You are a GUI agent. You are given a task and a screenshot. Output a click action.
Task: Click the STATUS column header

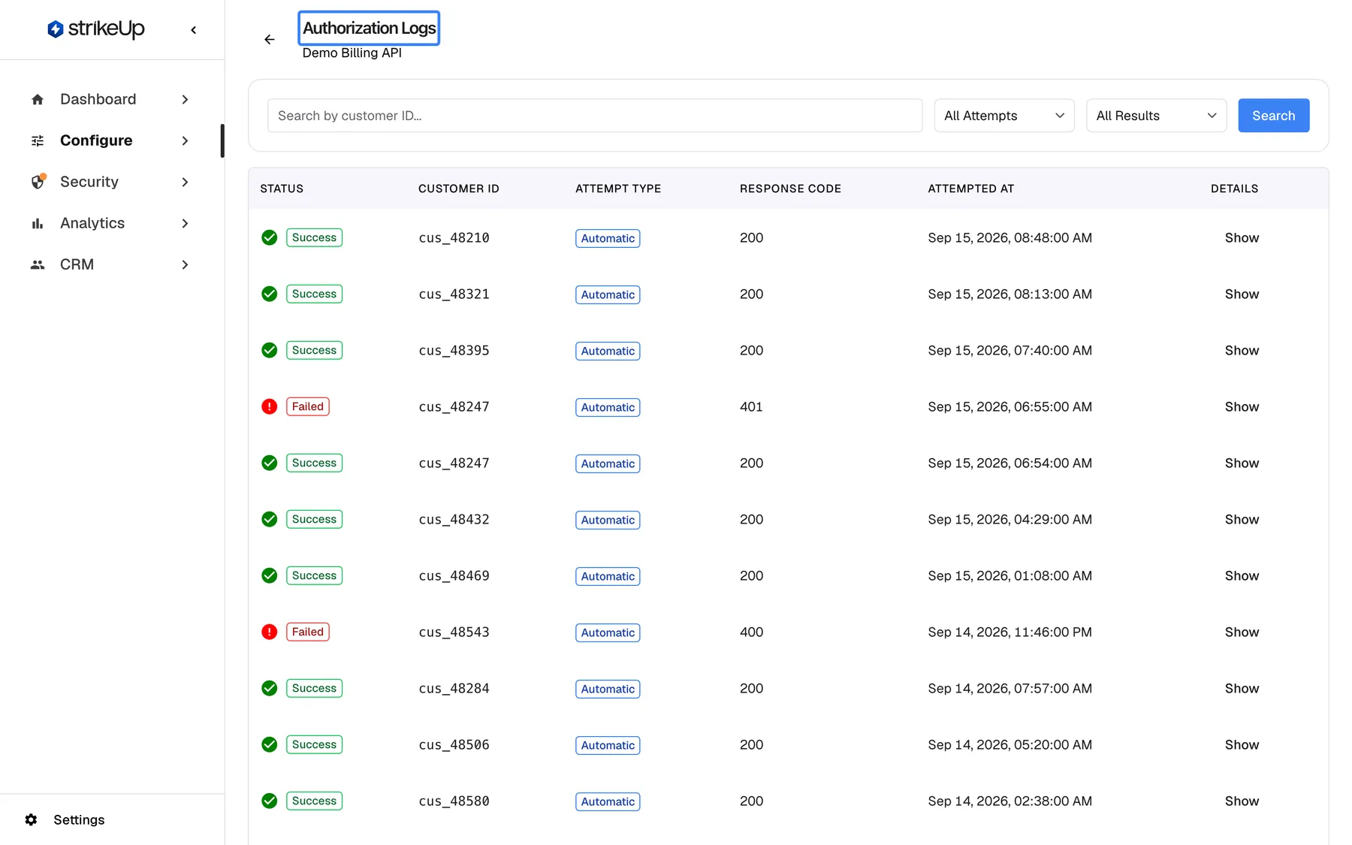click(x=282, y=189)
